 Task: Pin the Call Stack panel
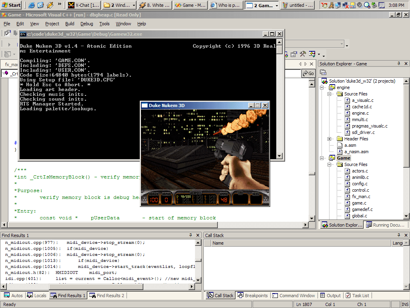tap(399, 235)
